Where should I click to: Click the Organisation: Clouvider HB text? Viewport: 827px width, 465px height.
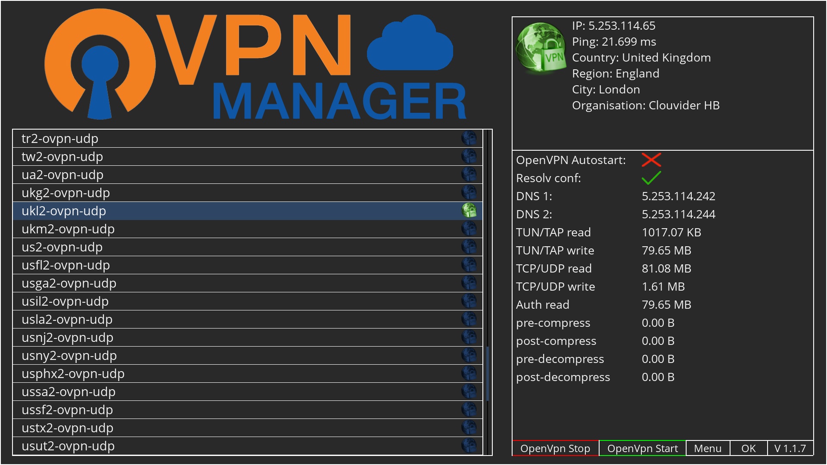tap(646, 105)
